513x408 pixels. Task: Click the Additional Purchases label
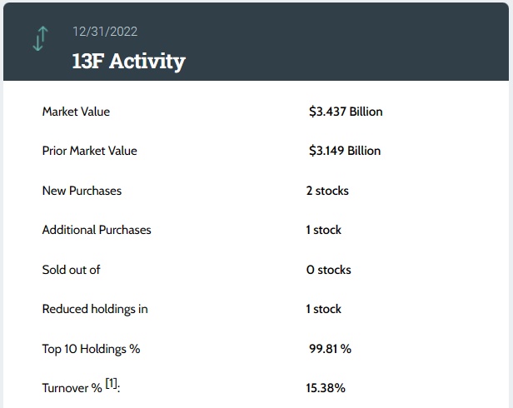pos(97,230)
